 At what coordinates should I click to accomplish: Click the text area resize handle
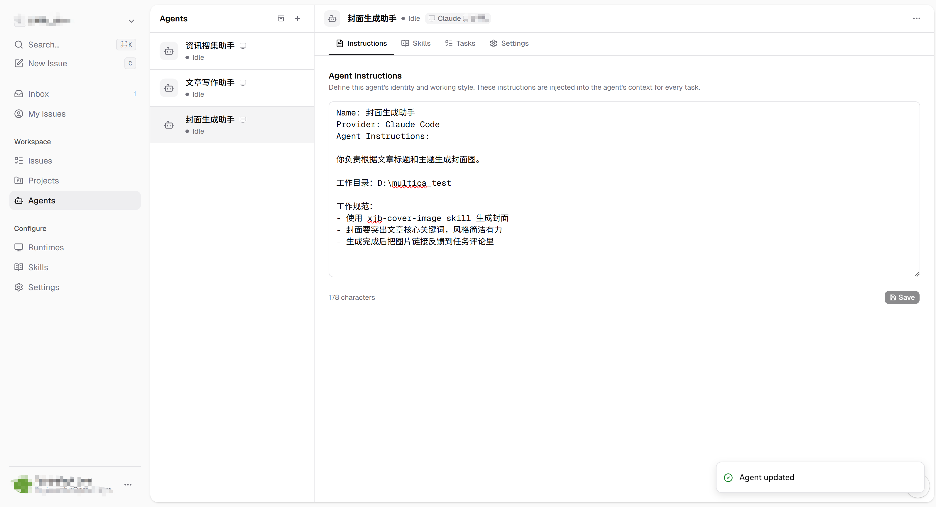tap(916, 274)
